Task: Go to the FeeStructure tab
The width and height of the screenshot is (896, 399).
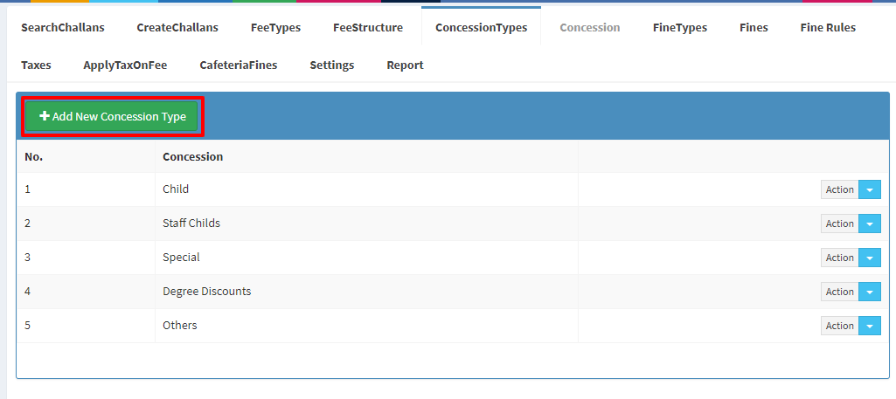Action: pyautogui.click(x=368, y=27)
